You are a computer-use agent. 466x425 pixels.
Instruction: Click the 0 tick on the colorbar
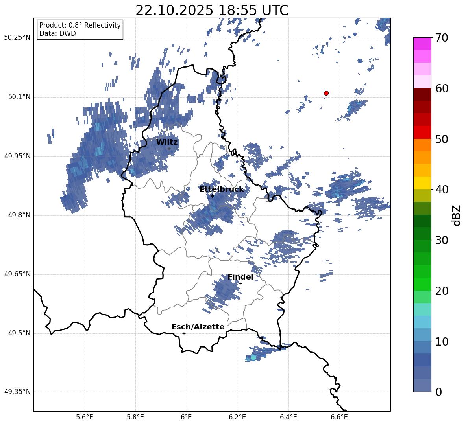coord(438,392)
